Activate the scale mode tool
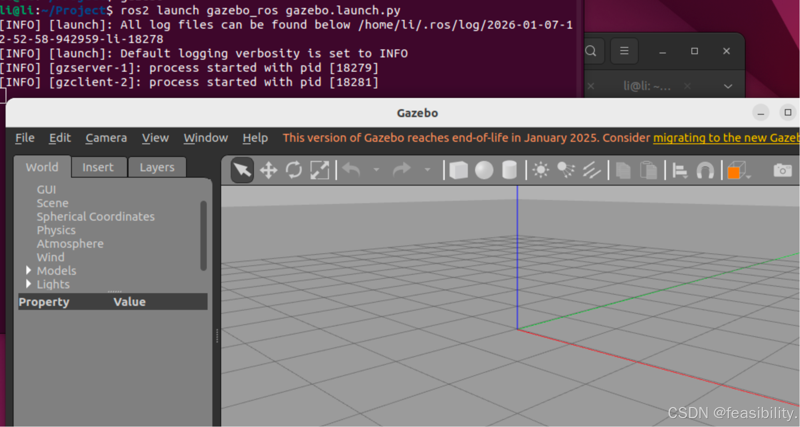This screenshot has height=427, width=800. click(320, 170)
